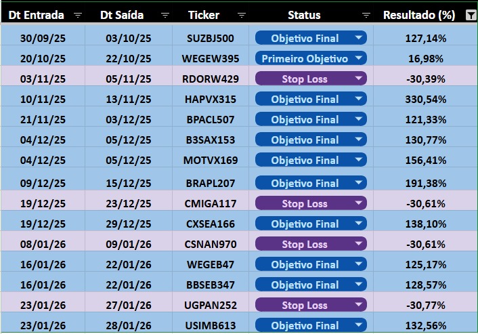Click the entry date cell 30/09/25

click(43, 39)
